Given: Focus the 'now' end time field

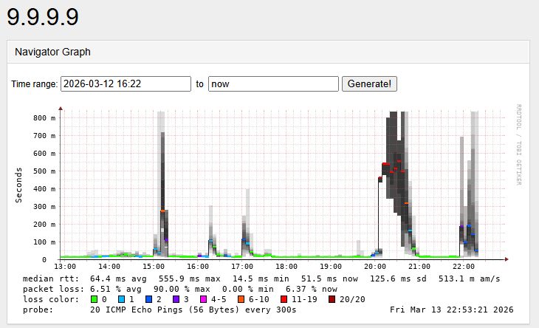Looking at the screenshot, I should click(273, 84).
